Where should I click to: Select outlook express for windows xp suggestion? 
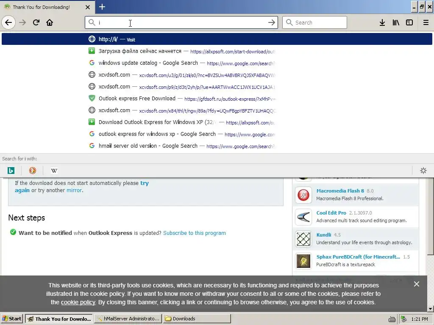217,134
